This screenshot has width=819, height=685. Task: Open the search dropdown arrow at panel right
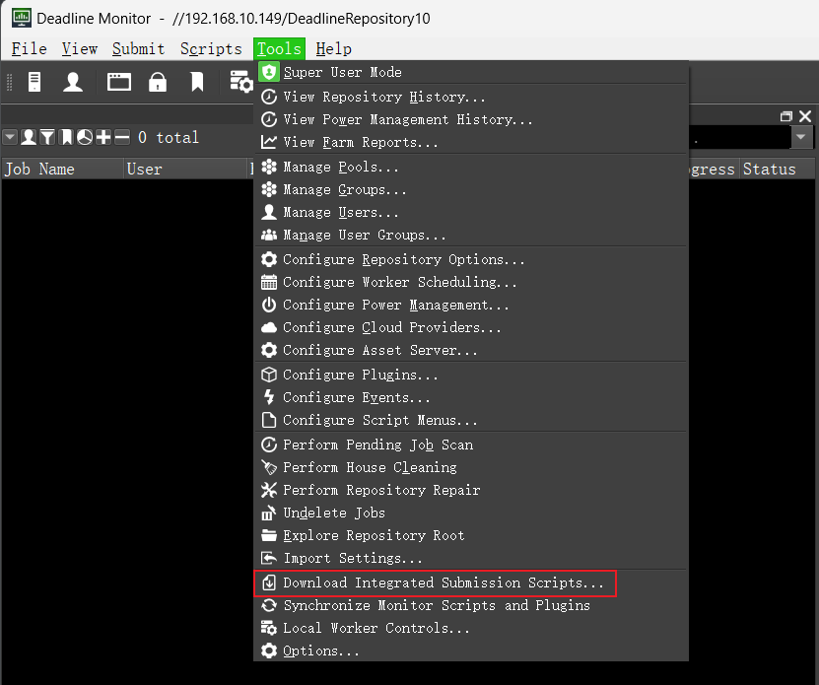[x=801, y=137]
